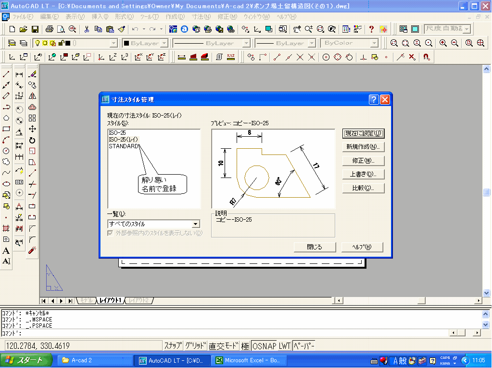492x368 pixels.
Task: Open the ファイル(F) menu
Action: (23, 17)
